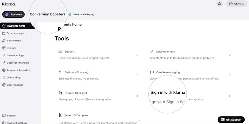Click the Settlements money bag icon
The image size is (249, 124).
(4, 41)
